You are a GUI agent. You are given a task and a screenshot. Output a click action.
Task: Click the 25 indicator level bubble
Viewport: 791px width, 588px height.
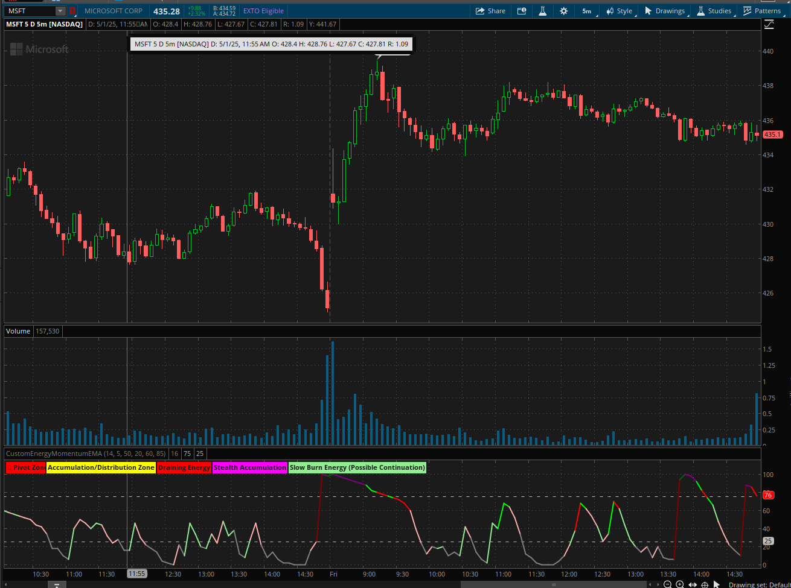coord(768,541)
